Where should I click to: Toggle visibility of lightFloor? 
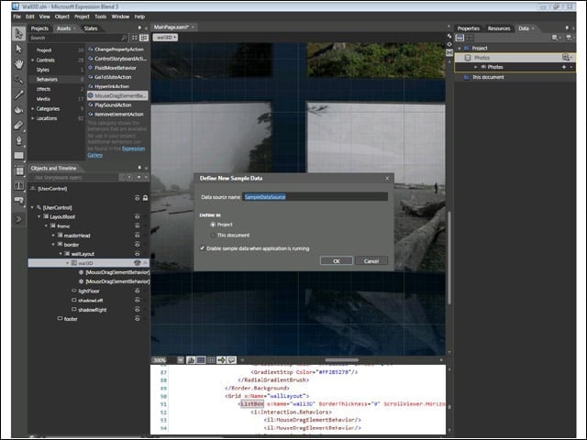pos(137,291)
